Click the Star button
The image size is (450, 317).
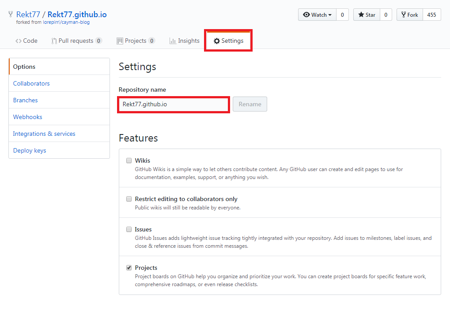click(367, 15)
